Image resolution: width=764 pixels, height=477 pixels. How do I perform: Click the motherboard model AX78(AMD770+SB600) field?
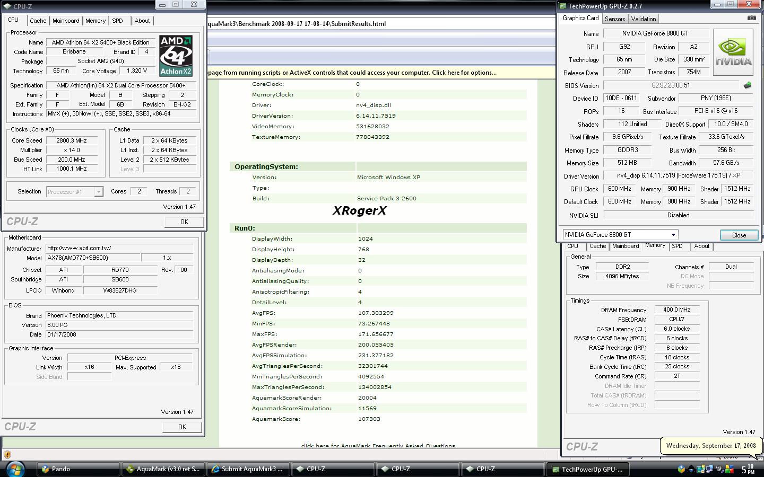pos(93,258)
